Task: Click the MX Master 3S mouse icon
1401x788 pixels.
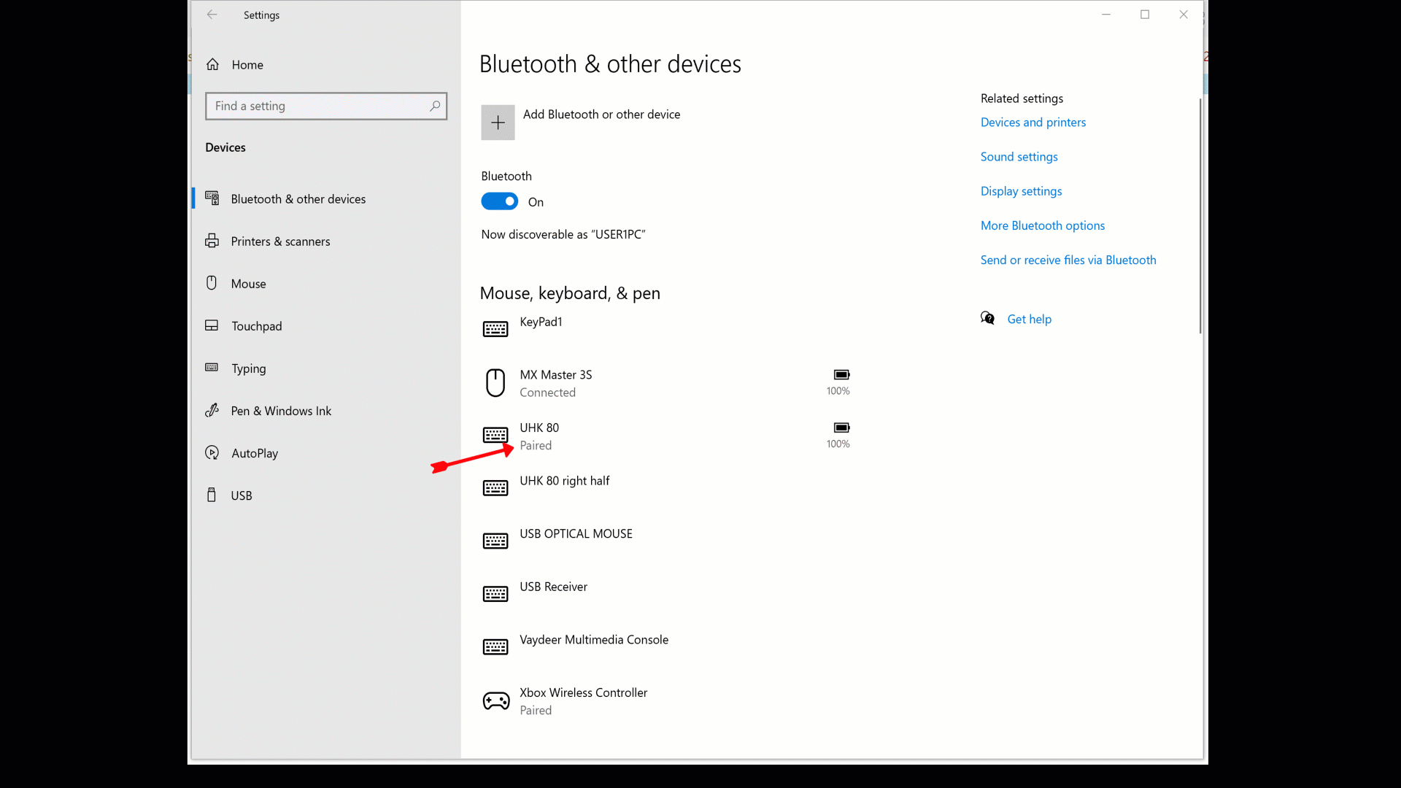Action: pyautogui.click(x=495, y=383)
